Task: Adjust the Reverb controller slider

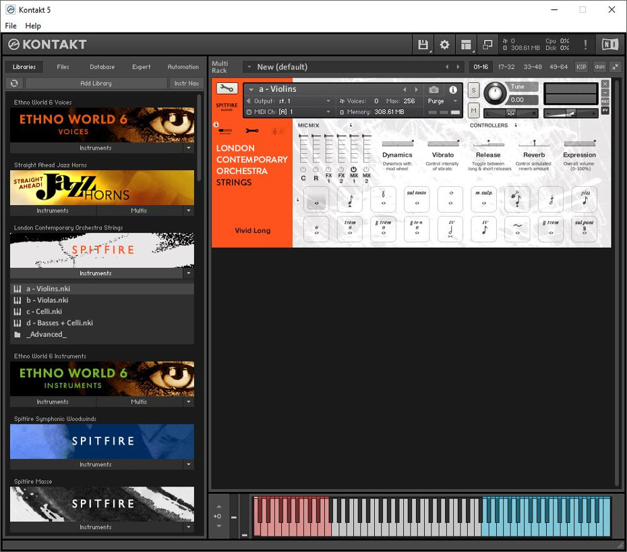Action: click(534, 143)
